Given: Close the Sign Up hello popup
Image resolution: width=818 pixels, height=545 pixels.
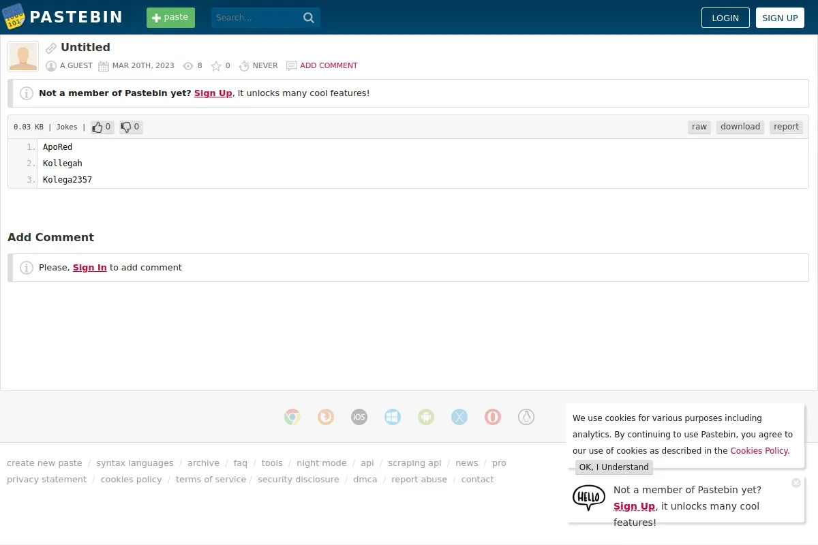Looking at the screenshot, I should click(x=796, y=483).
